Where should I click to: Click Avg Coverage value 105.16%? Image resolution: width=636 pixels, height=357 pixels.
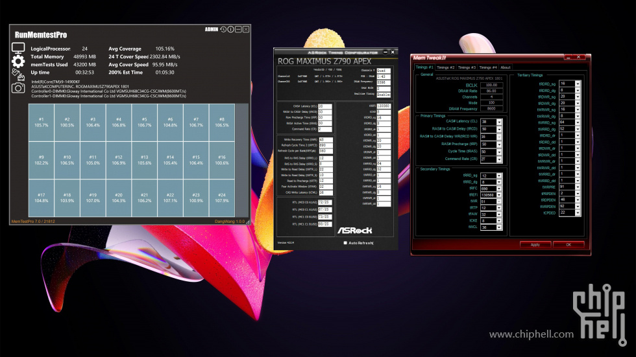165,49
